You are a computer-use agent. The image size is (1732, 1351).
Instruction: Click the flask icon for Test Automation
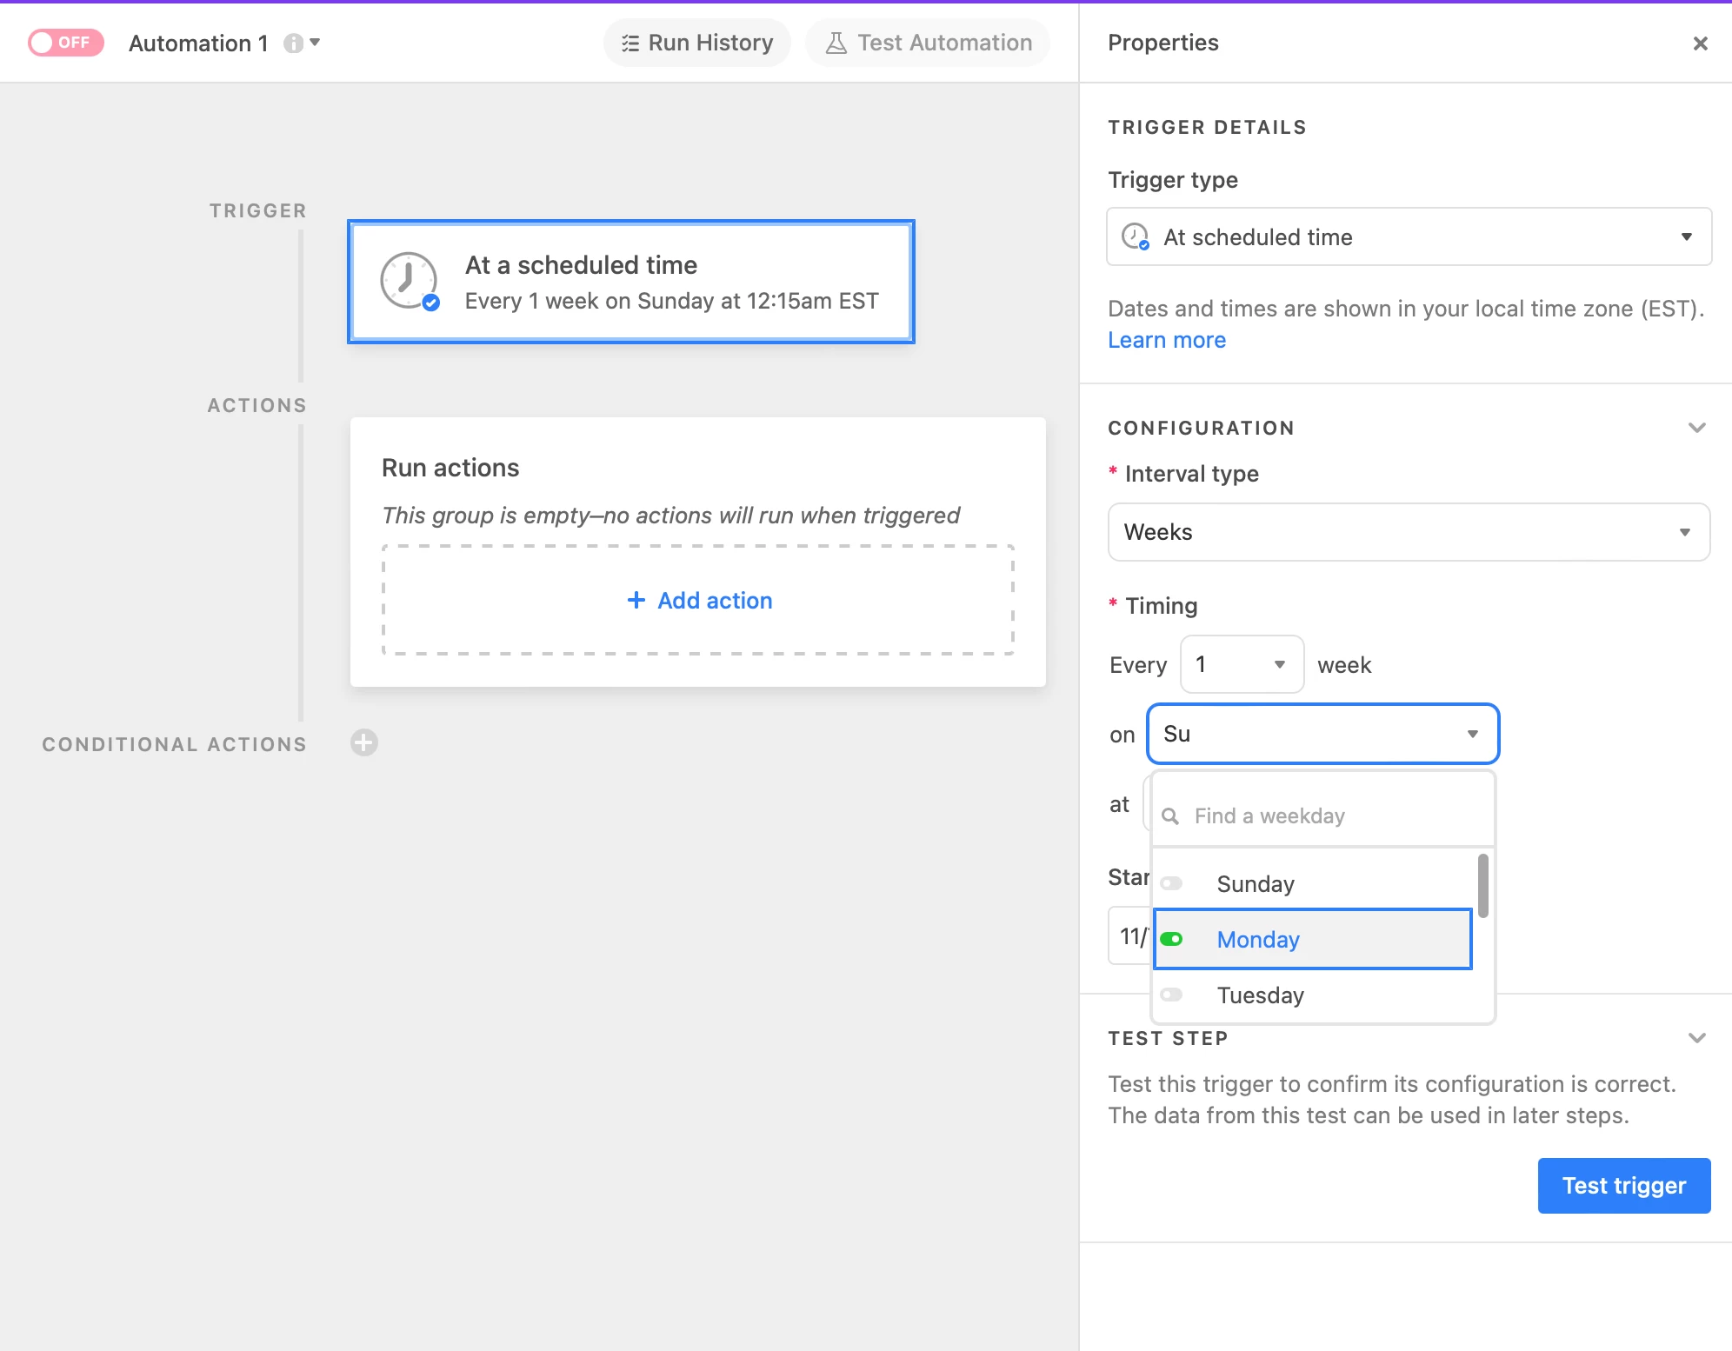pos(836,43)
